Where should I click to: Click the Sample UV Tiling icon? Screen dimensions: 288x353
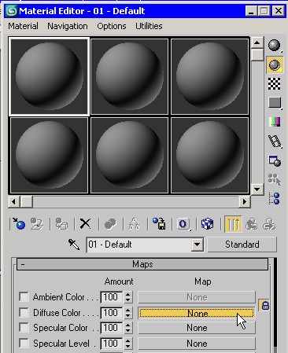[275, 103]
